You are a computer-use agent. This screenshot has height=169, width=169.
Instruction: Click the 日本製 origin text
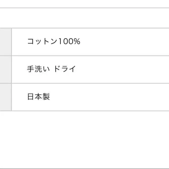click(x=38, y=97)
